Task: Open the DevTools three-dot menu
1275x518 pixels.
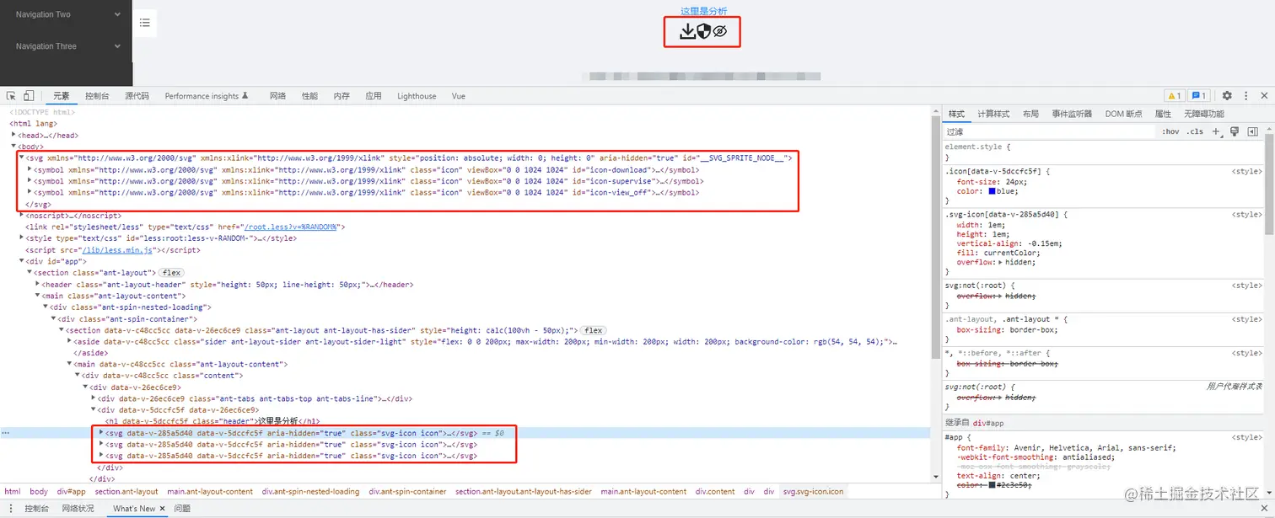Action: (1245, 96)
